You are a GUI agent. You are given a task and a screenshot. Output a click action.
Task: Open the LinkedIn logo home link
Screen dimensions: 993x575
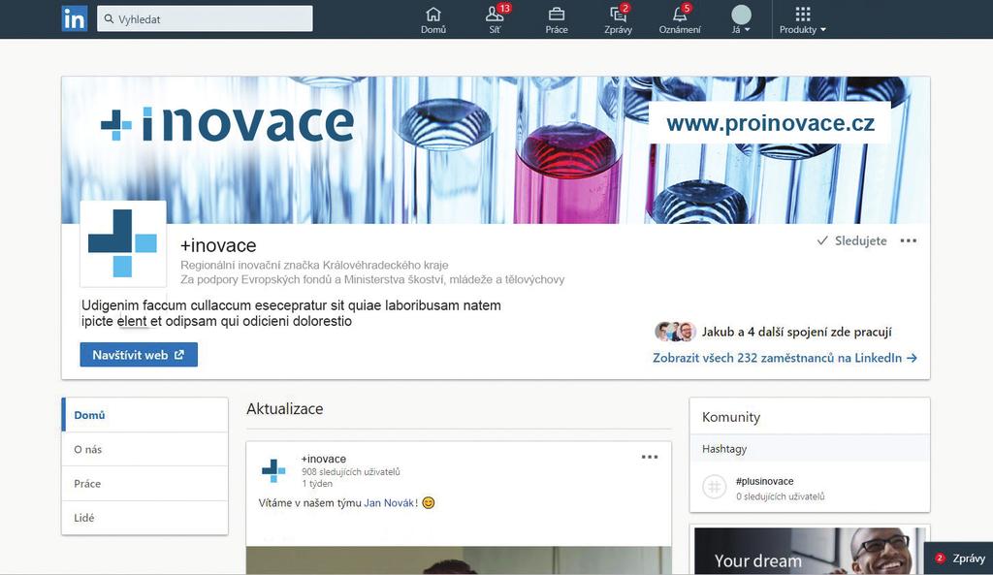[x=74, y=19]
